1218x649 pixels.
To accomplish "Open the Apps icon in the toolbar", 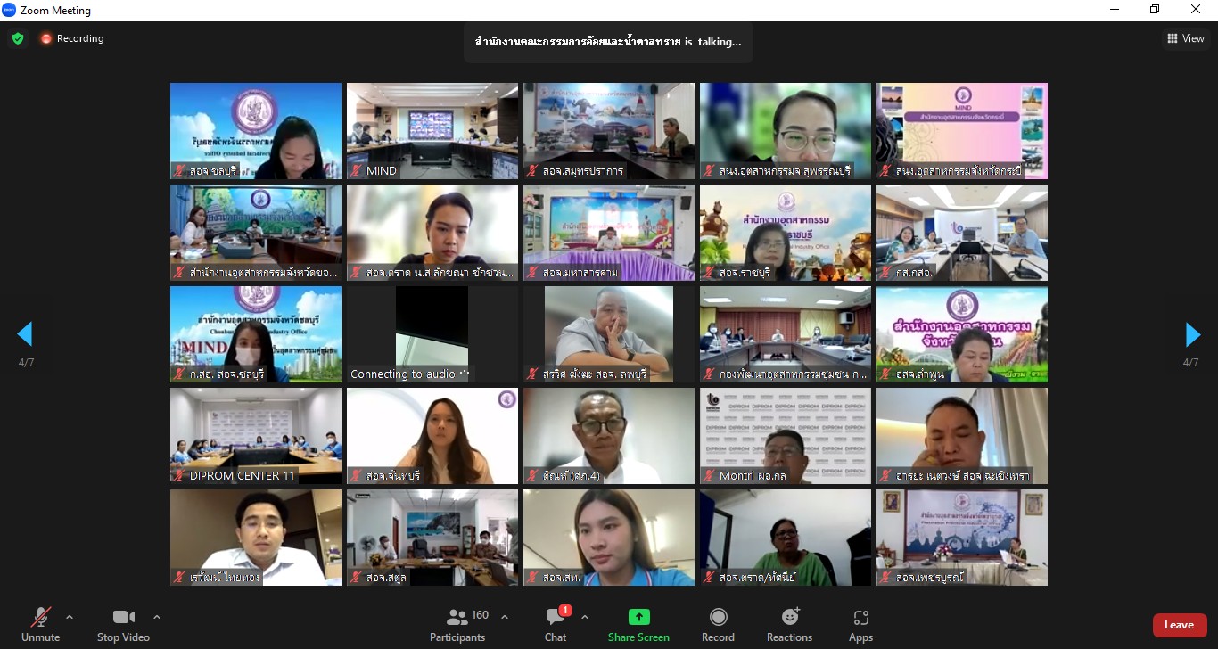I will click(x=860, y=617).
